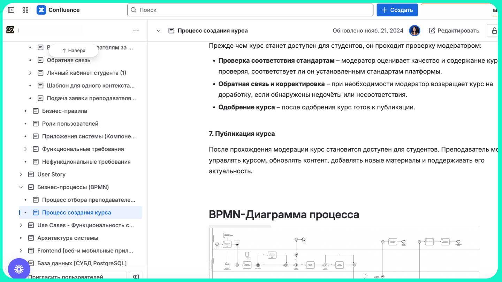The height and width of the screenshot is (282, 502).
Task: Open Процесс отбора преподавателе... page
Action: [x=89, y=200]
